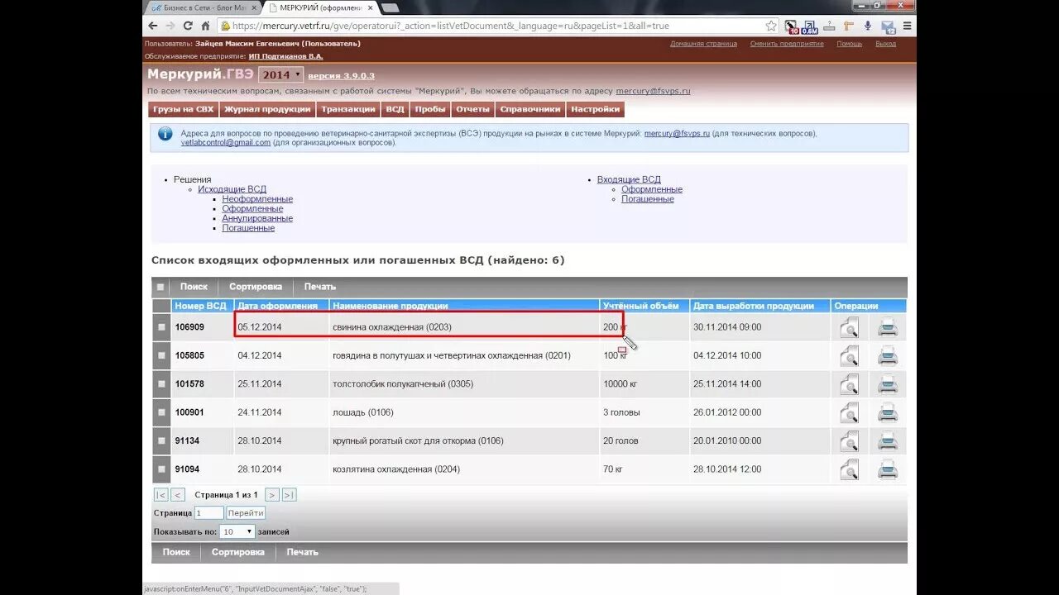The height and width of the screenshot is (595, 1059).
Task: View details of VSD 91094
Action: pyautogui.click(x=849, y=470)
